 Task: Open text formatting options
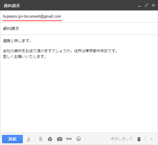[29, 139]
